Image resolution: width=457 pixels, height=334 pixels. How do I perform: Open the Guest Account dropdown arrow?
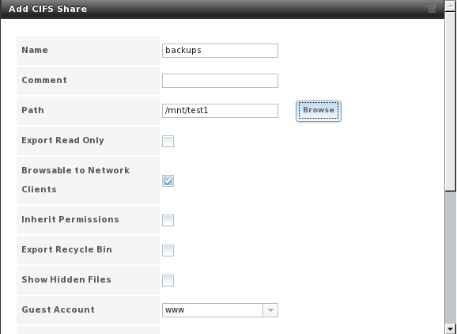coord(270,310)
